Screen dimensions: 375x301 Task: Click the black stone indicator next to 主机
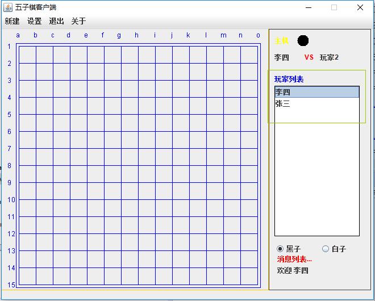(303, 41)
